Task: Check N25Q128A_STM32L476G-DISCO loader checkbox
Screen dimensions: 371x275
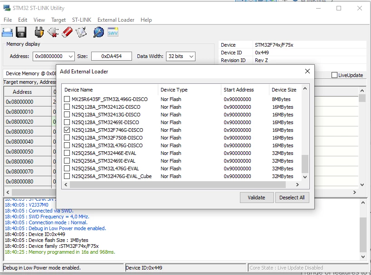Action: point(67,145)
